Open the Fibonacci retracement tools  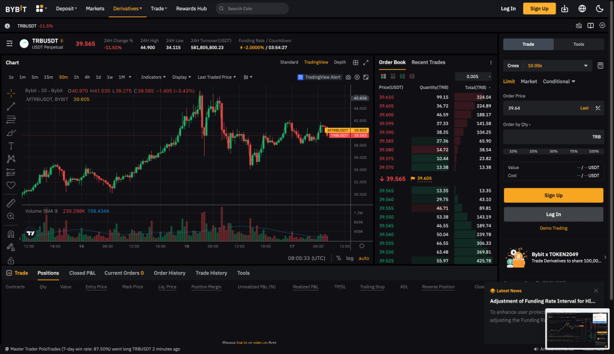click(11, 119)
